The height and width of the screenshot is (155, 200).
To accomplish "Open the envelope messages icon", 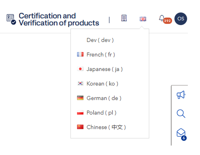I will pyautogui.click(x=181, y=133).
